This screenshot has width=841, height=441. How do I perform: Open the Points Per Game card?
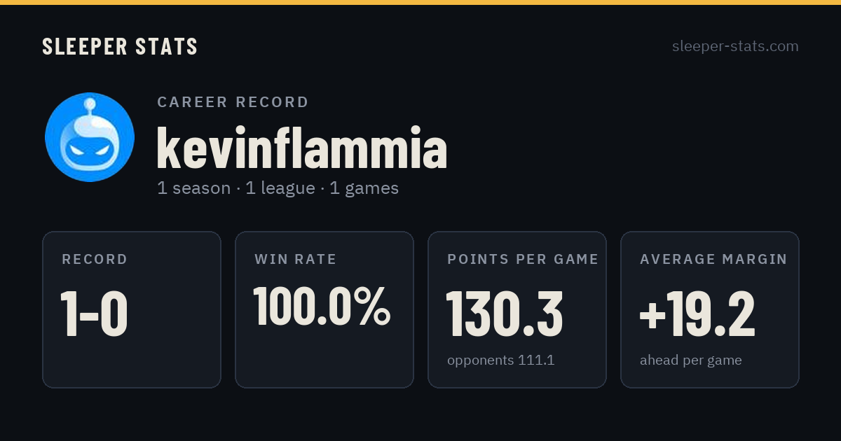pos(517,309)
